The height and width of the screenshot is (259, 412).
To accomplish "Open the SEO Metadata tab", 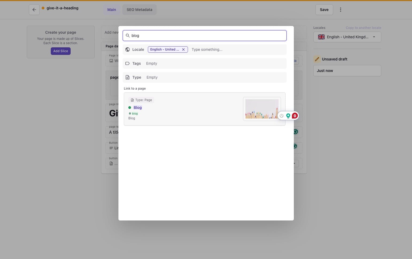I will coord(140,10).
